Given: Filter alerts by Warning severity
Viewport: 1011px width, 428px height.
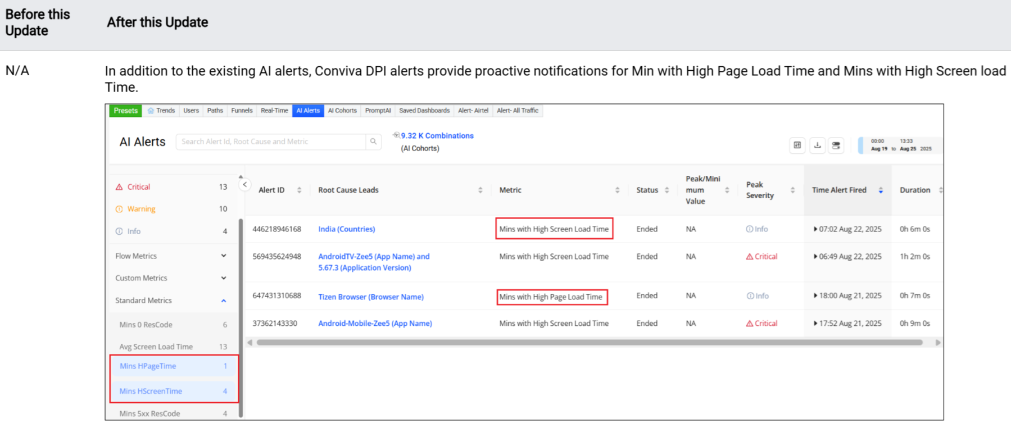Looking at the screenshot, I should [x=141, y=209].
